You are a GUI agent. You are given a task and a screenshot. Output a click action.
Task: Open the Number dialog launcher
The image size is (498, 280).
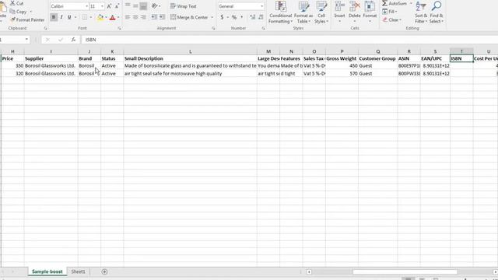[x=263, y=28]
